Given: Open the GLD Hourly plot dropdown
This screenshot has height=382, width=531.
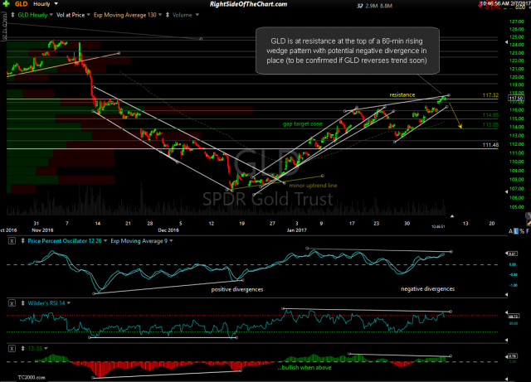Looking at the screenshot, I should click(51, 15).
